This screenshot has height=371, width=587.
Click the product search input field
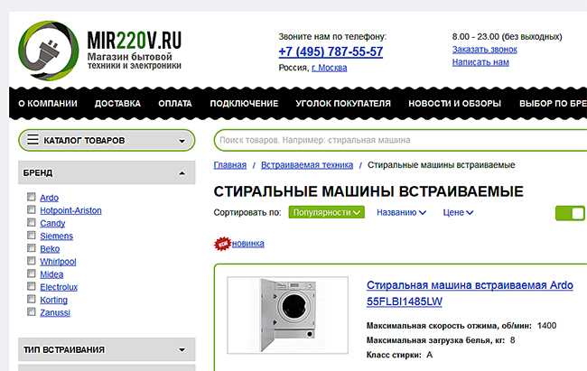coord(401,141)
